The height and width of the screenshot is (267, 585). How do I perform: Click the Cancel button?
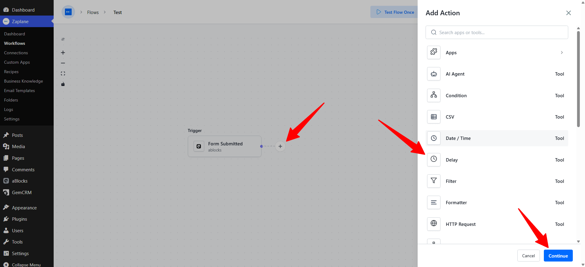[528, 256]
